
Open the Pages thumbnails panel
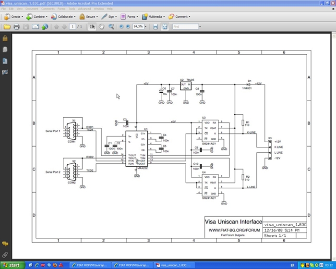[x=5, y=49]
